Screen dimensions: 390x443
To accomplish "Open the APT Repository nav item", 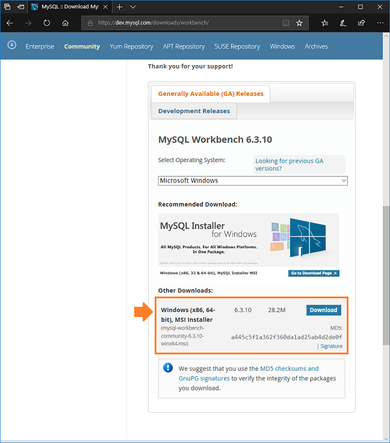I will (184, 46).
